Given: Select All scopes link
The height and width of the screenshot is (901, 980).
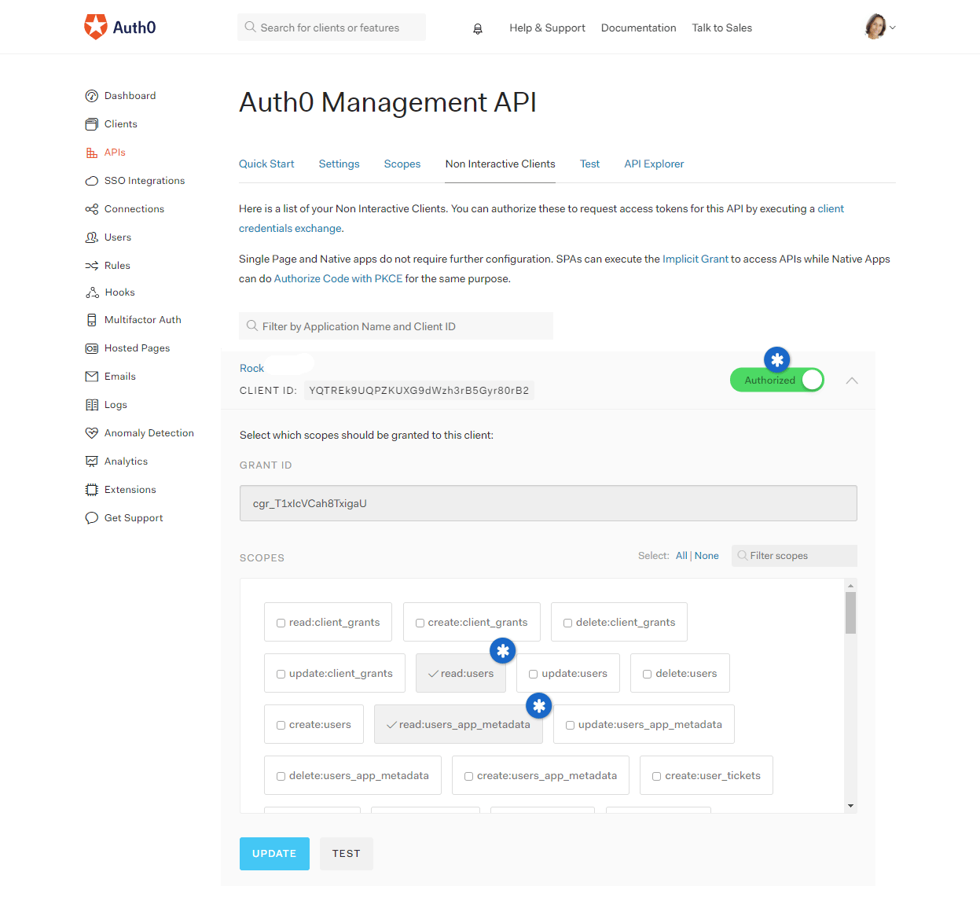Looking at the screenshot, I should click(681, 556).
